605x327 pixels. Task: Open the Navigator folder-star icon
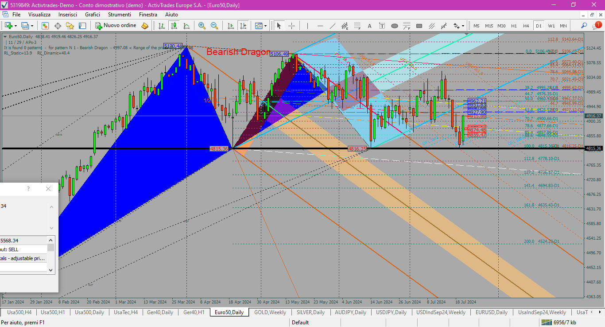tap(70, 26)
